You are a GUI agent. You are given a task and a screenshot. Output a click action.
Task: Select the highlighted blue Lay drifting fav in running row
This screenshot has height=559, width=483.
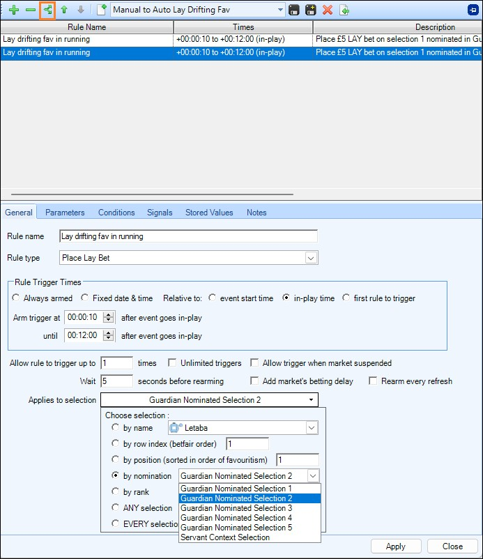click(241, 53)
